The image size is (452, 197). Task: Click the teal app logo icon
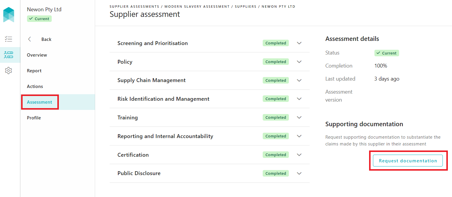tap(9, 15)
